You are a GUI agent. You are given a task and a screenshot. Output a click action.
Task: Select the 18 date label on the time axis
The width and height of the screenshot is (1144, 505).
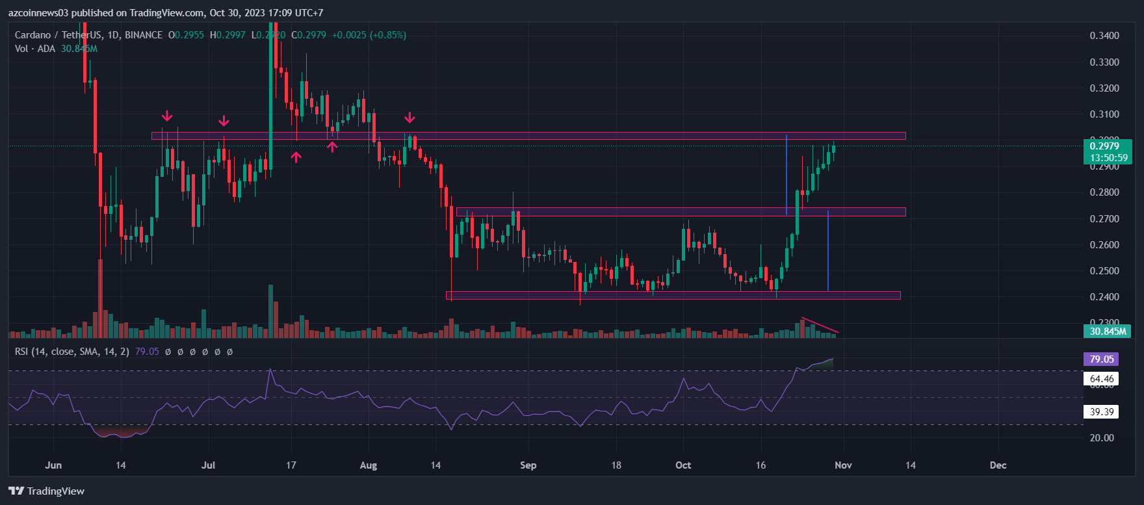click(x=616, y=465)
